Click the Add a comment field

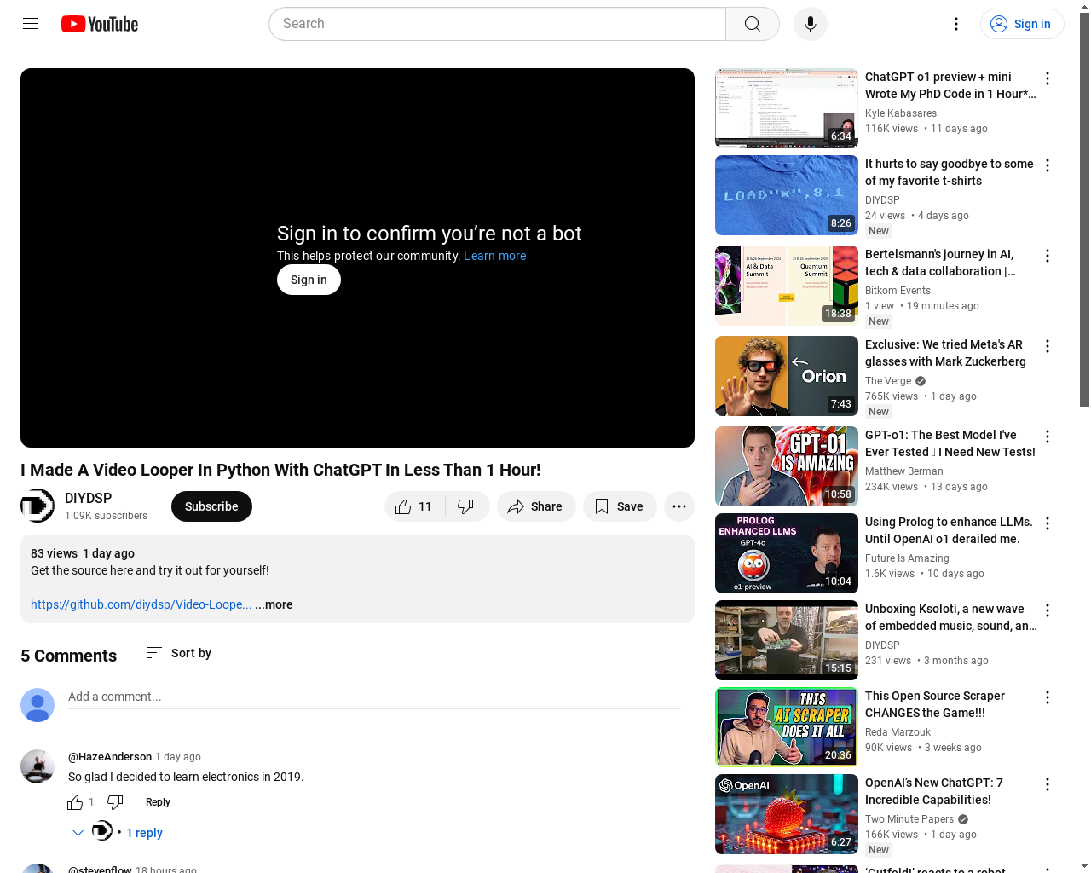pos(374,697)
